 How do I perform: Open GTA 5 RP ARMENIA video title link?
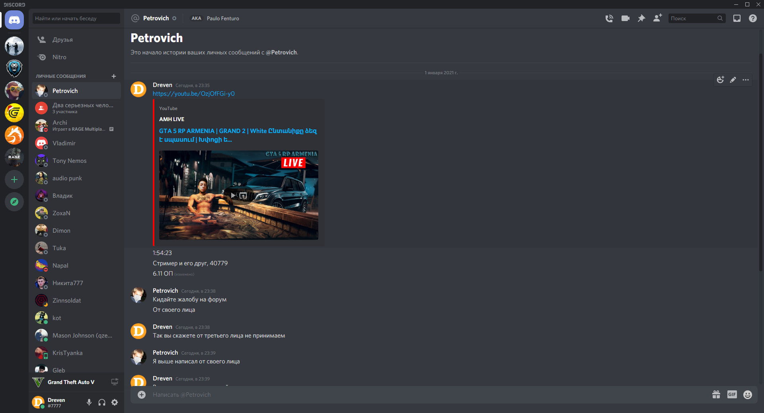click(238, 135)
